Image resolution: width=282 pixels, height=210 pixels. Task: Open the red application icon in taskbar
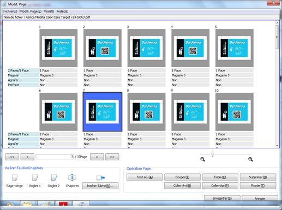(x=63, y=204)
